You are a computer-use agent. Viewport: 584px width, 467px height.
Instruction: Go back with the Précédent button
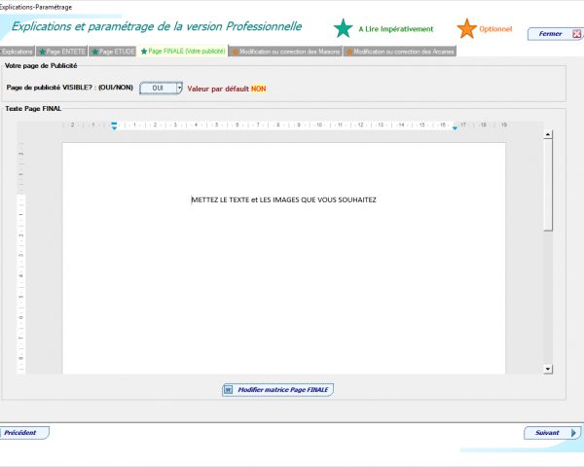pos(24,433)
